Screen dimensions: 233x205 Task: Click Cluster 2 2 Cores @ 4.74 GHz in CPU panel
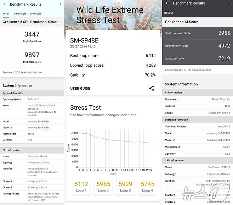(x=32, y=188)
